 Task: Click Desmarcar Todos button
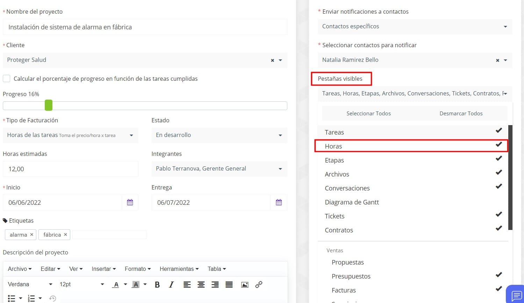point(461,114)
